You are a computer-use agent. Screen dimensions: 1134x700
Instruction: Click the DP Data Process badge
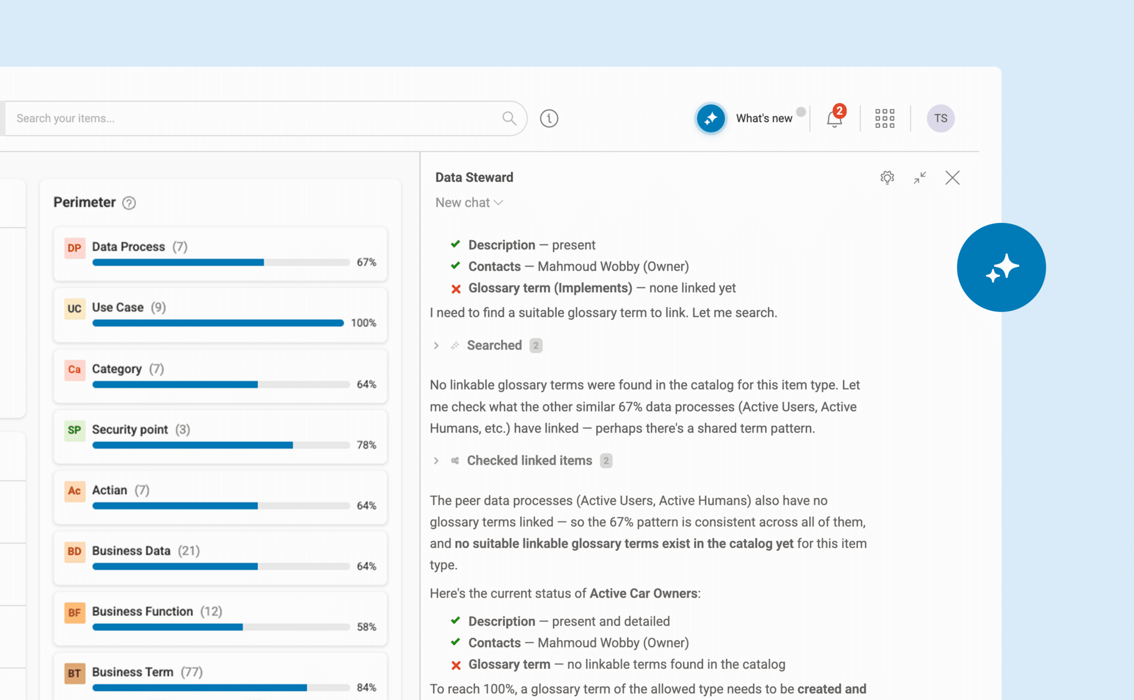74,248
